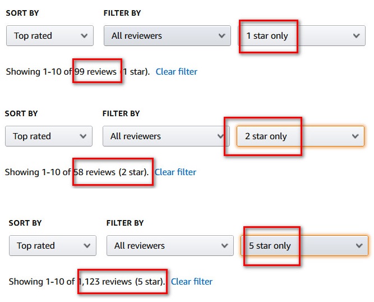Screen dimensions: 374x302
Task: Open Top rated sort dropdown above 58 reviews
Action: [49, 136]
